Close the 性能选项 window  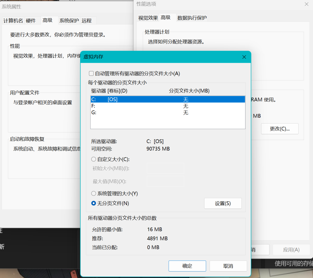(306, 4)
